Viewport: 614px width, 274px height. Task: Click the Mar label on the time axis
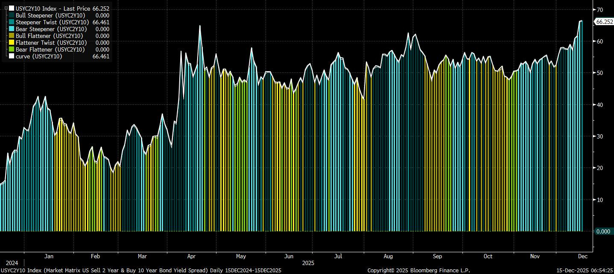click(142, 257)
